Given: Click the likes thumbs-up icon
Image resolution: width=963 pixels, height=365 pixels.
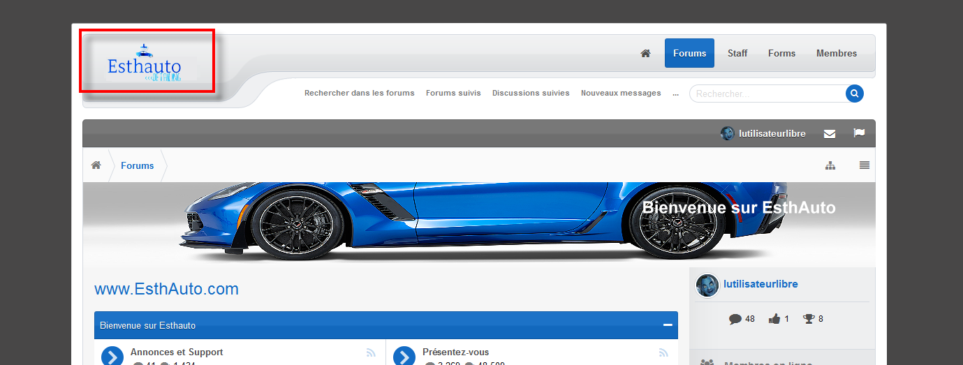Looking at the screenshot, I should point(774,319).
